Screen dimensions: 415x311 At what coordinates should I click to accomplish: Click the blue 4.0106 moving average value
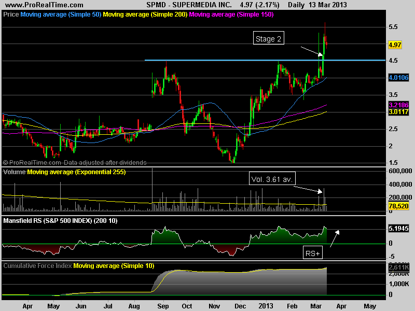click(x=398, y=78)
